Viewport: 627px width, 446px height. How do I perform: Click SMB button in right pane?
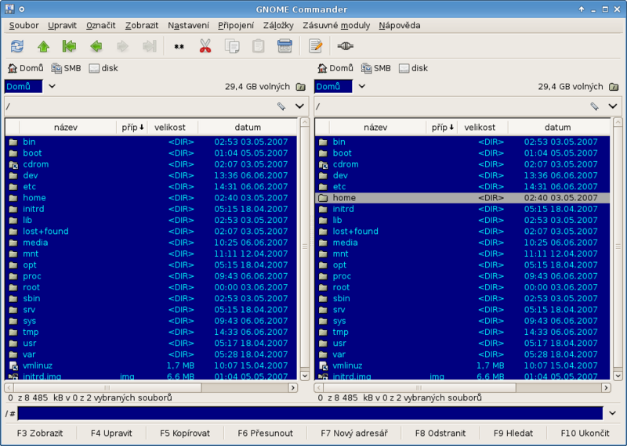[376, 68]
